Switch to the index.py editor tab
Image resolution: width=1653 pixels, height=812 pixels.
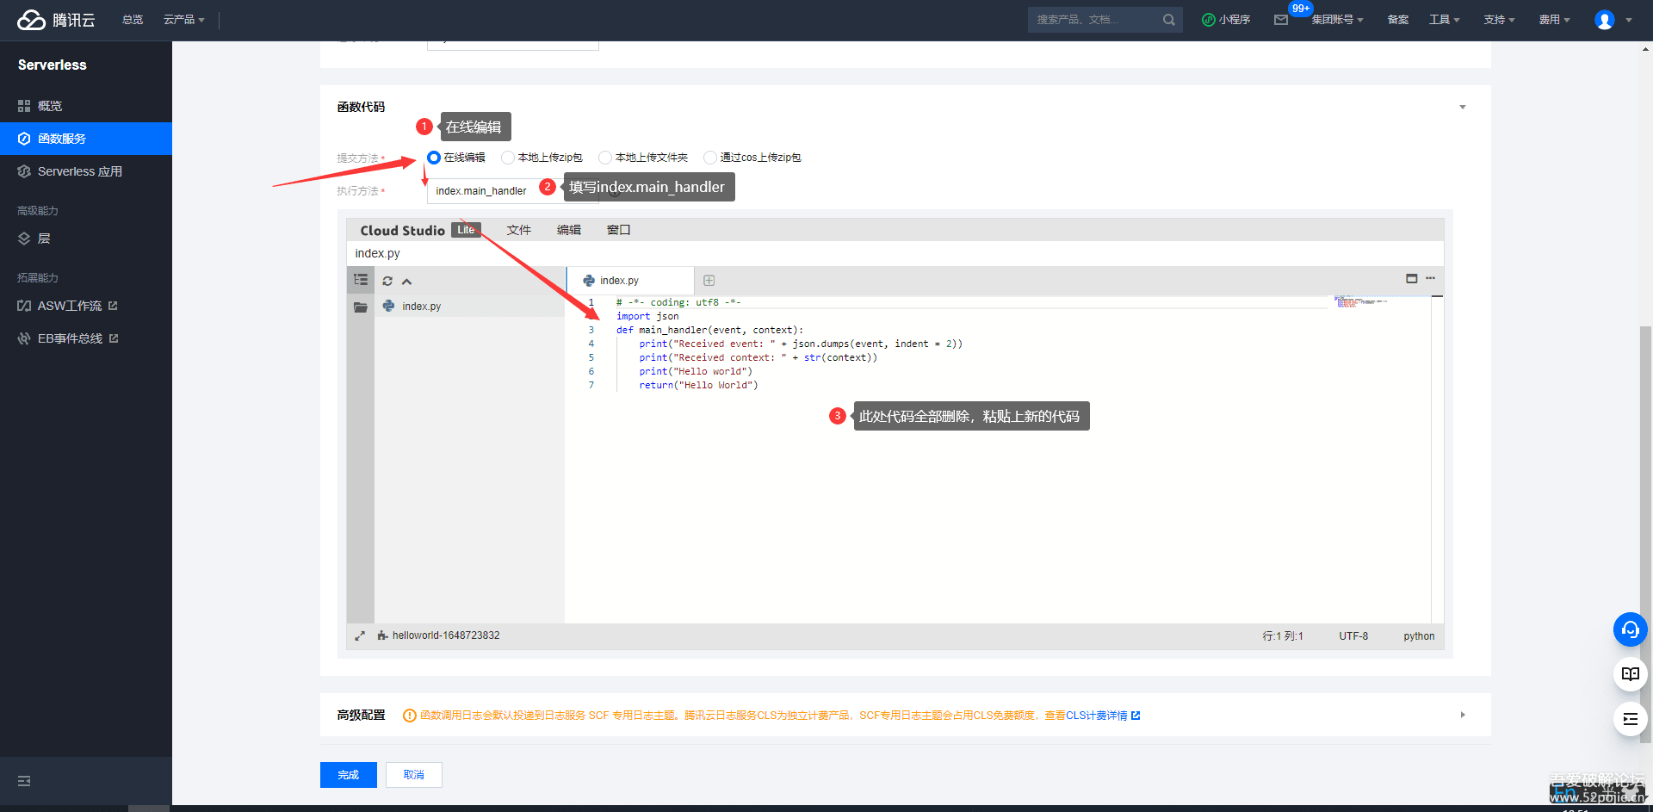click(x=630, y=281)
